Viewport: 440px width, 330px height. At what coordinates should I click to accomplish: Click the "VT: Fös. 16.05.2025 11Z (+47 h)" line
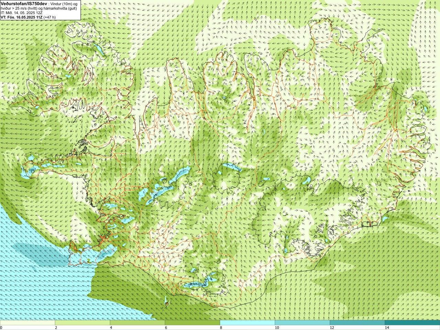point(28,17)
